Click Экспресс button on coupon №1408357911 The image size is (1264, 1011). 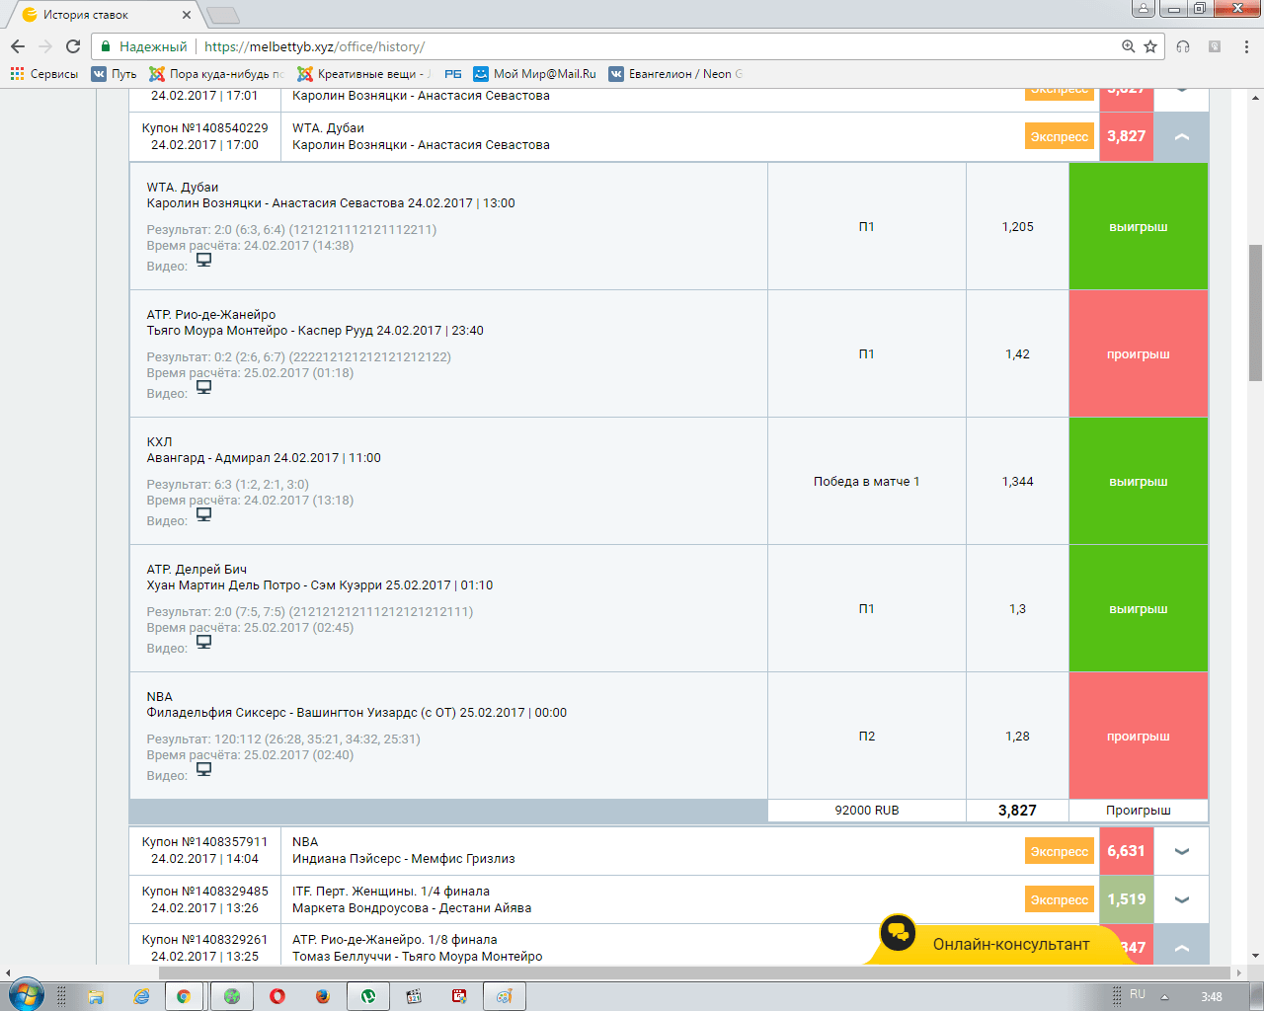[1059, 851]
